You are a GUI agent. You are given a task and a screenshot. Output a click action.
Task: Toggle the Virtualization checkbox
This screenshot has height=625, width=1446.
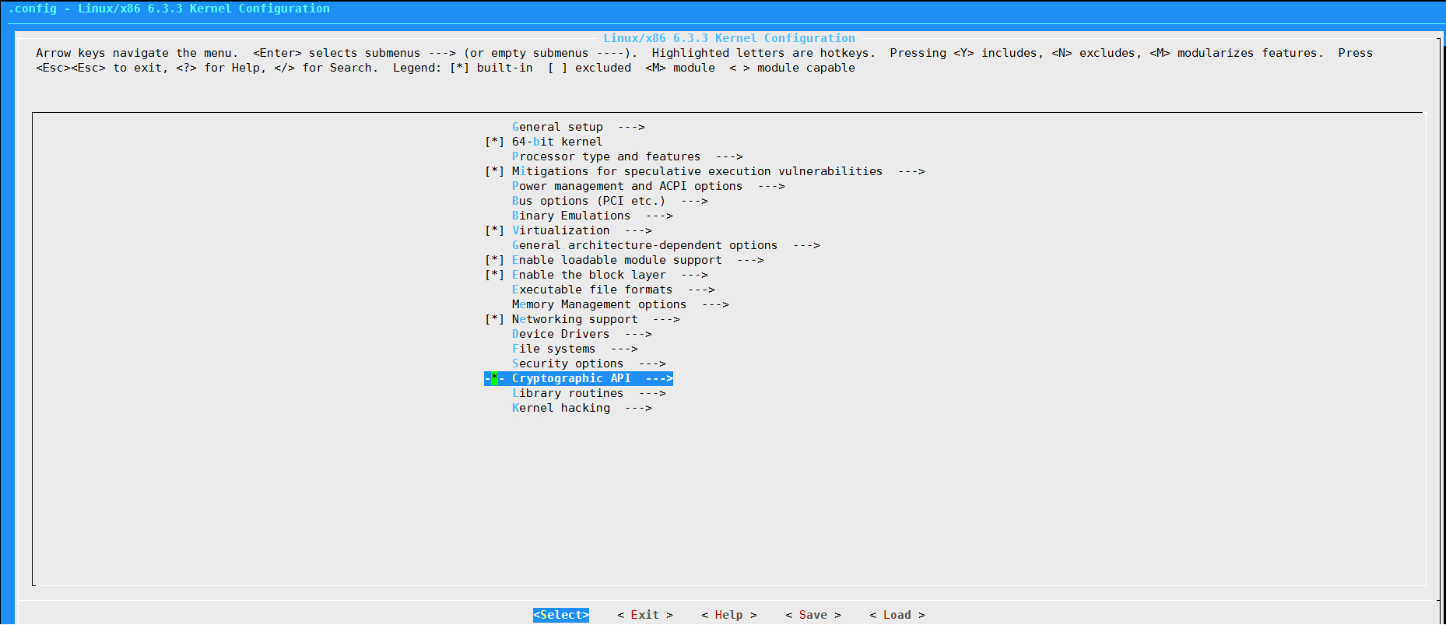(x=495, y=230)
